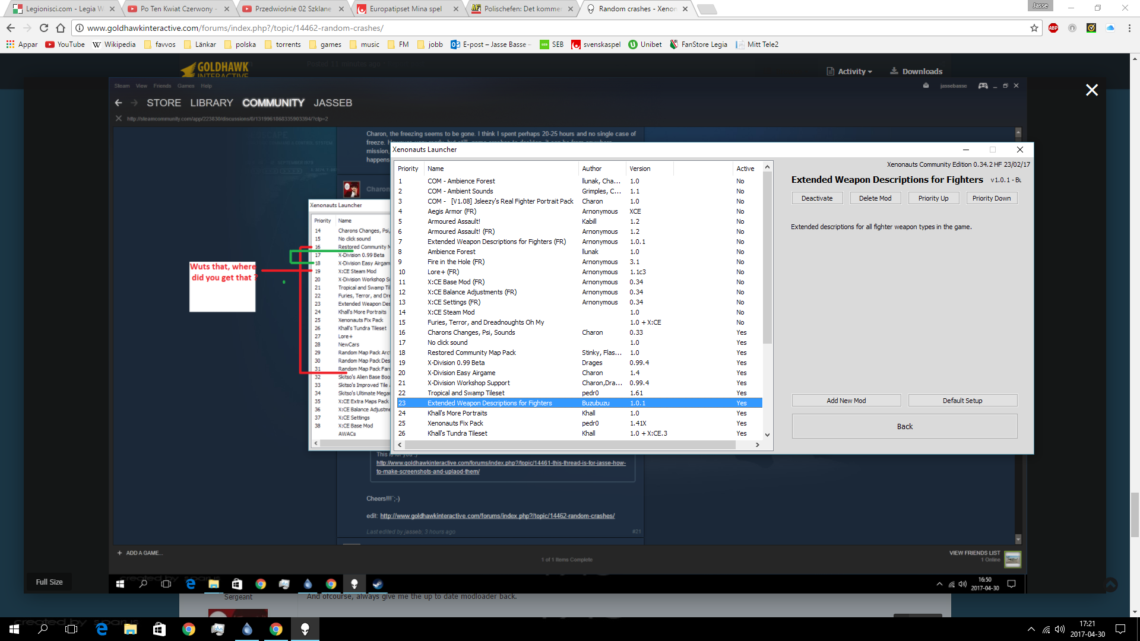
Task: Open the svenskaspel bookmark
Action: pos(596,45)
